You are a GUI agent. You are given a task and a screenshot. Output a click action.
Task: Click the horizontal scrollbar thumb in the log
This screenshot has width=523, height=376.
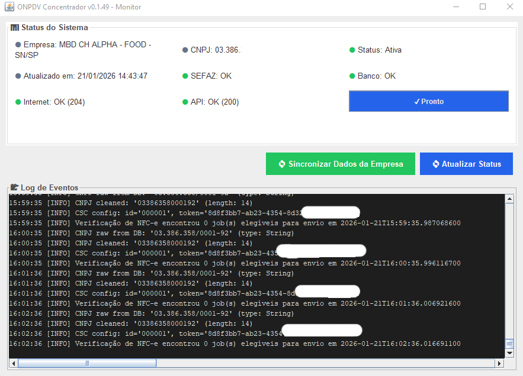coord(87,363)
